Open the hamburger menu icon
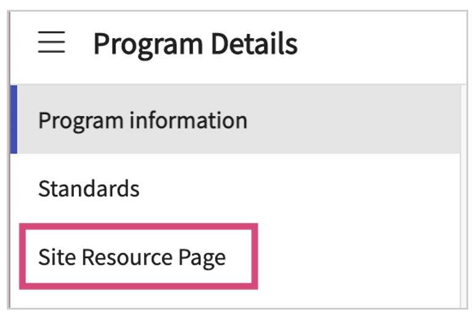Viewport: 475px width, 317px height. pos(51,44)
